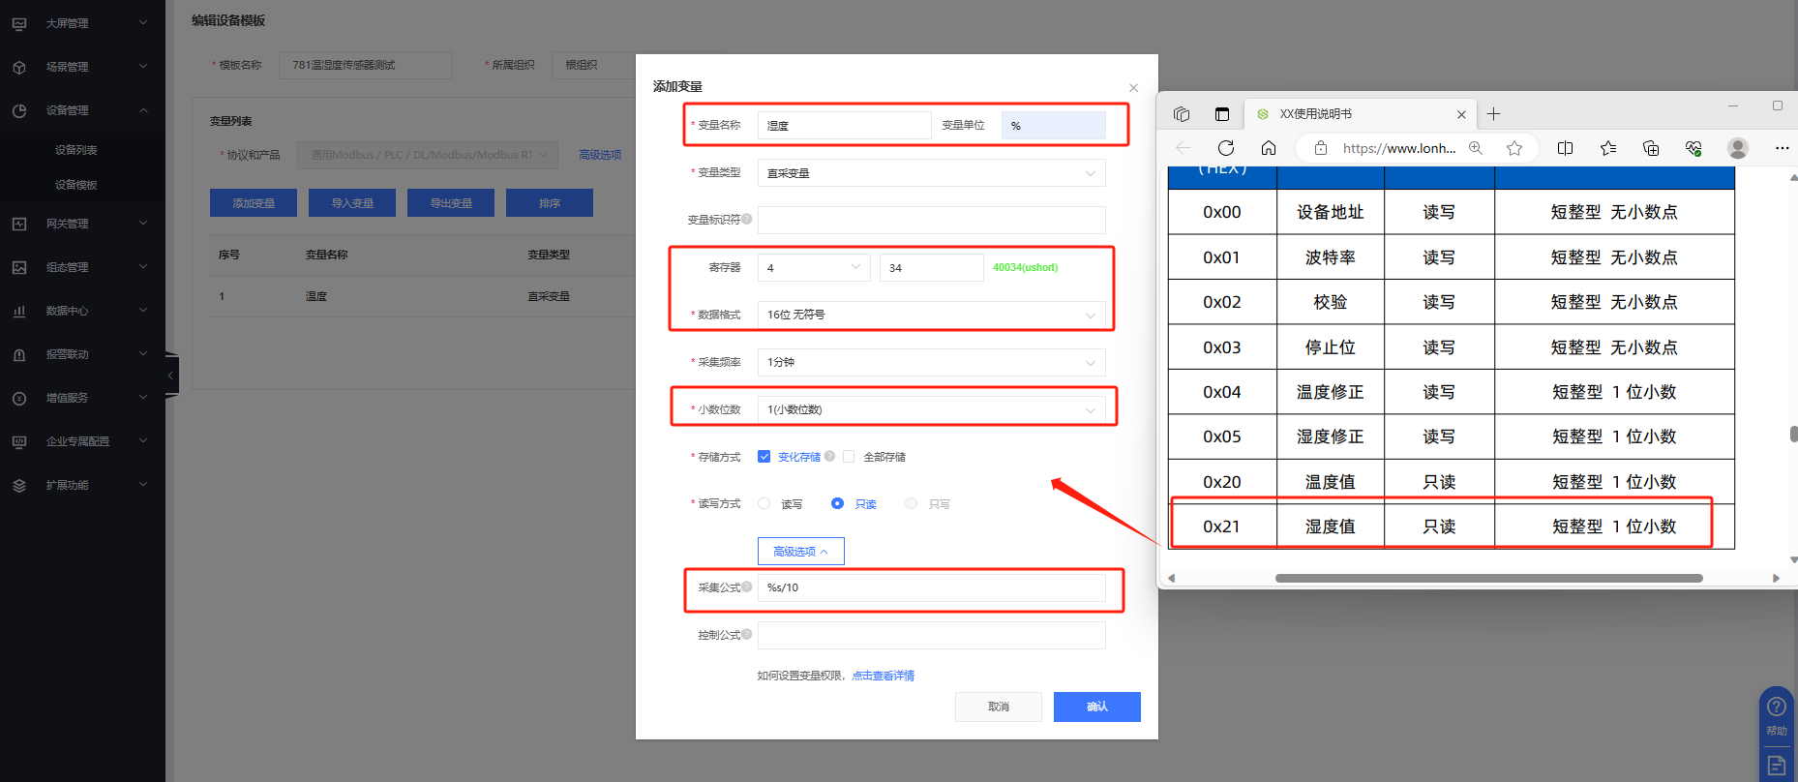
Task: Expand the 网关管理 sidebar menu
Action: tap(81, 224)
